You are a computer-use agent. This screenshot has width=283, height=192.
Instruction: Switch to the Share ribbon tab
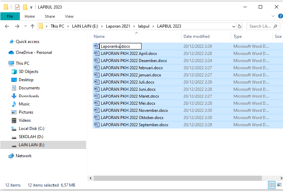(x=50, y=16)
